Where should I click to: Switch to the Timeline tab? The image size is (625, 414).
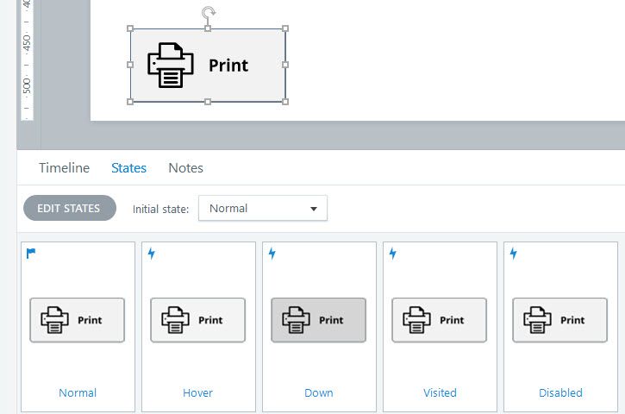64,168
